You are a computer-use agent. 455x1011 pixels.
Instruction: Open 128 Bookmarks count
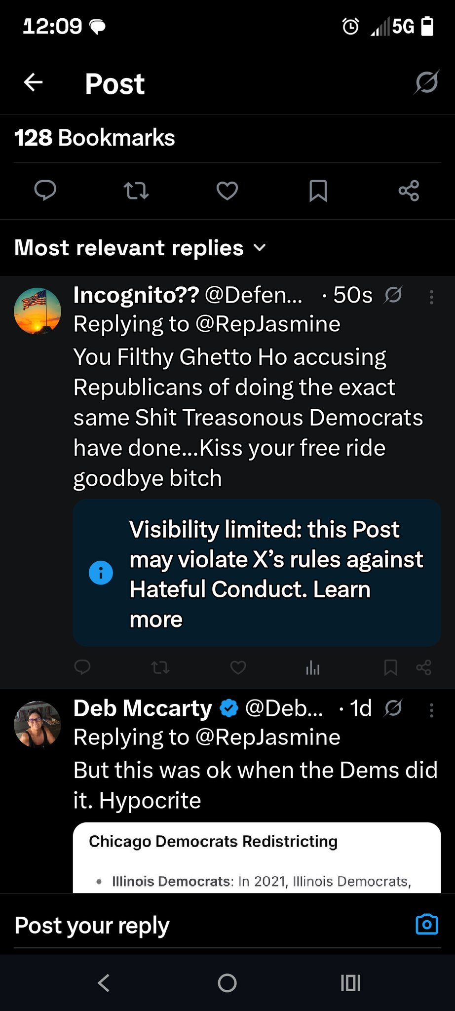95,138
